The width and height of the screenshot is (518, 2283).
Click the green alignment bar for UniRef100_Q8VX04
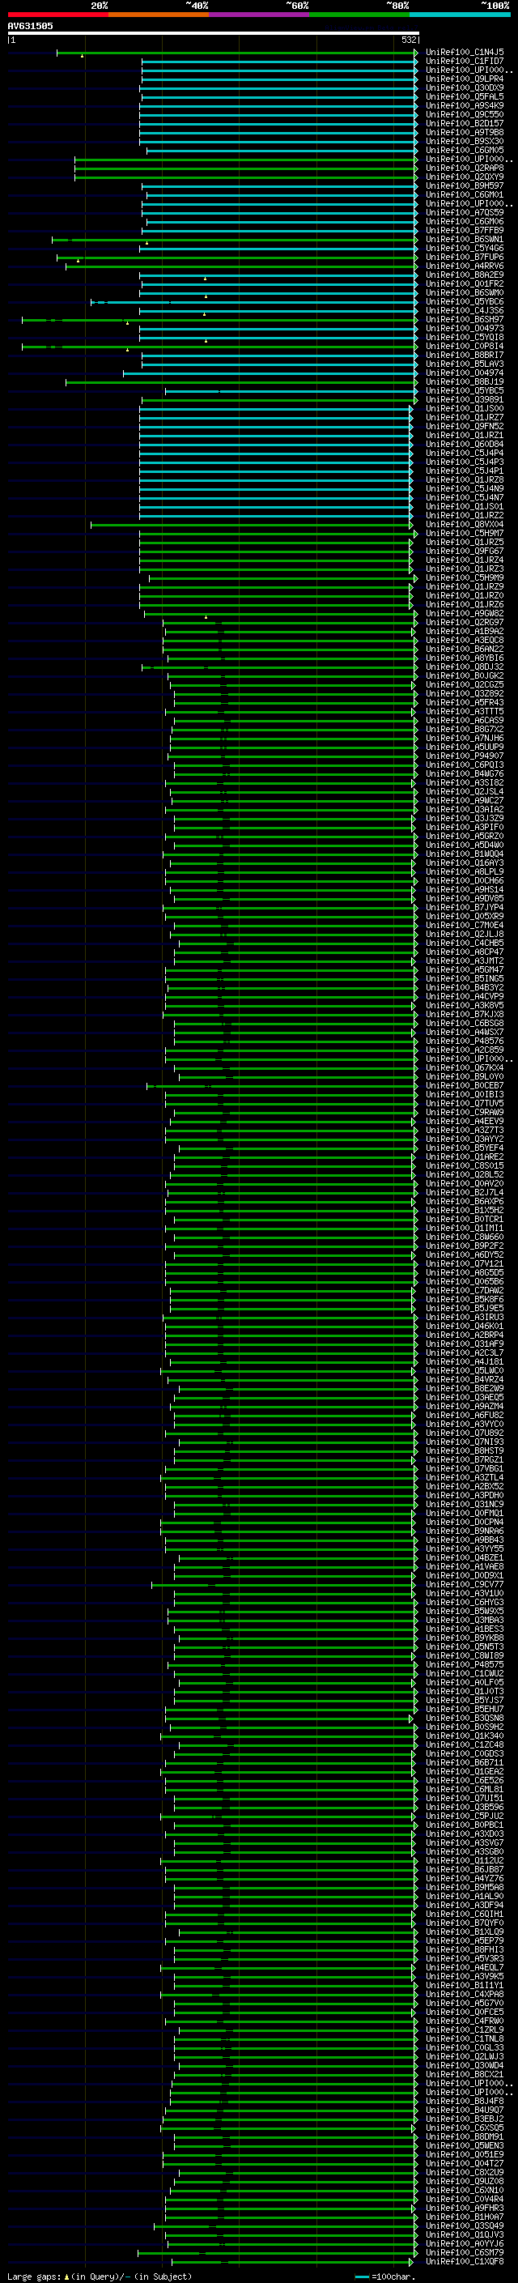click(x=252, y=525)
